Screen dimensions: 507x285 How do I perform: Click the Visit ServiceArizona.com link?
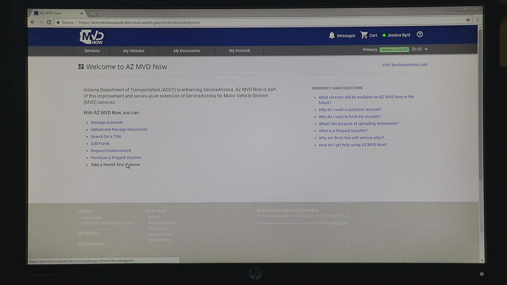[405, 64]
